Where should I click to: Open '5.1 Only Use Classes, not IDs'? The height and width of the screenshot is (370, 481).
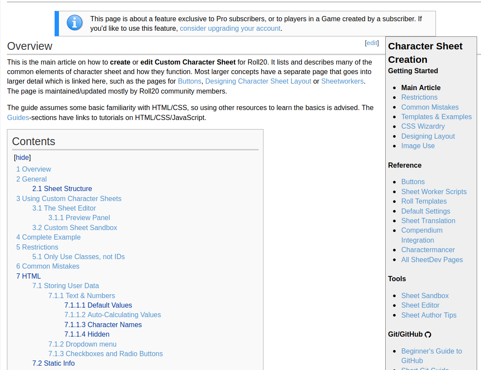[x=78, y=257]
